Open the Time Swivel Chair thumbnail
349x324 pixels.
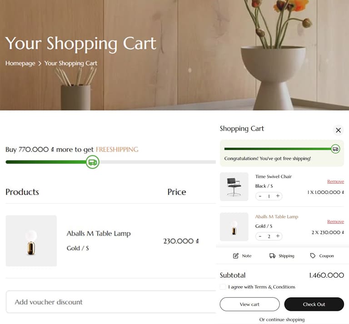click(234, 187)
